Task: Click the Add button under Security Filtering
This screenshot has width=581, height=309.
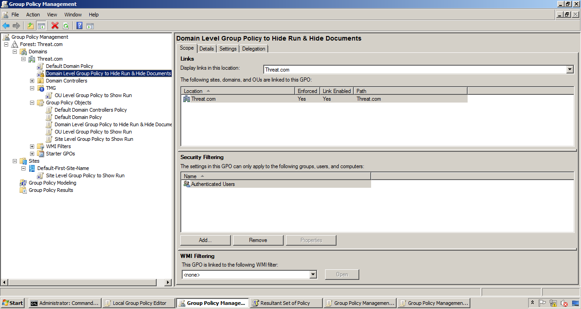Action: [x=205, y=240]
